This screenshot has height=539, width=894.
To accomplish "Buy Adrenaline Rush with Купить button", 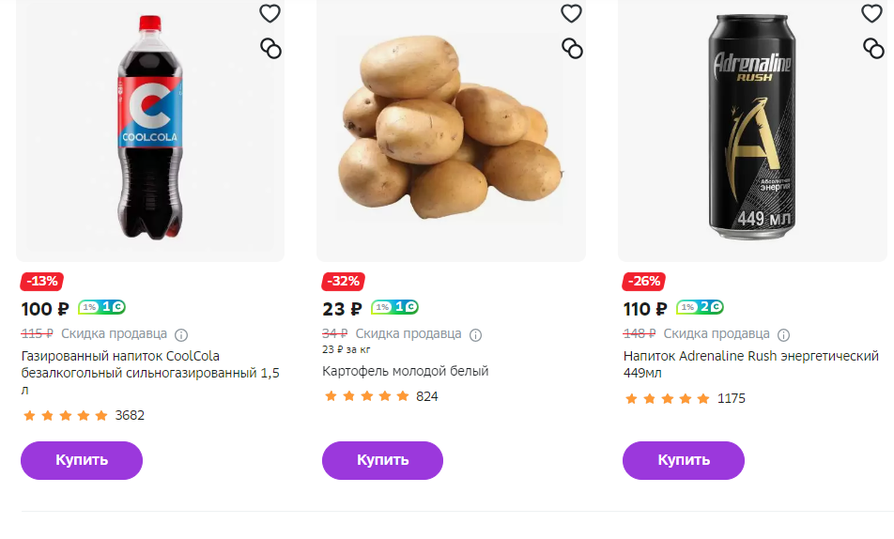I will [x=684, y=460].
